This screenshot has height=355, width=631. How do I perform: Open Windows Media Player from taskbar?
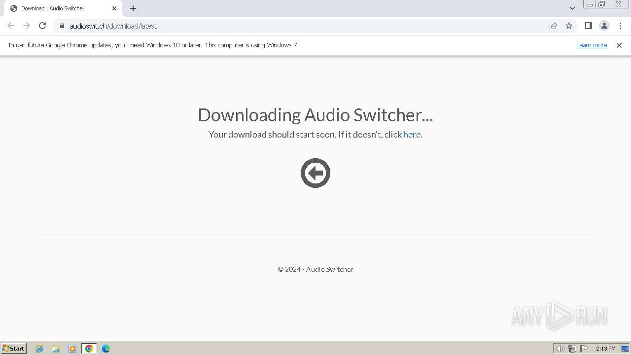72,349
